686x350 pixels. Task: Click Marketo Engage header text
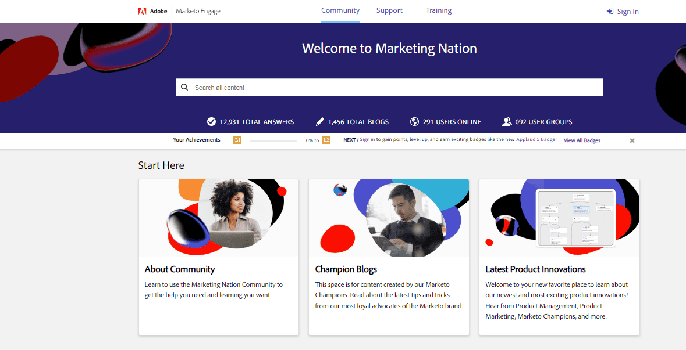tap(198, 12)
